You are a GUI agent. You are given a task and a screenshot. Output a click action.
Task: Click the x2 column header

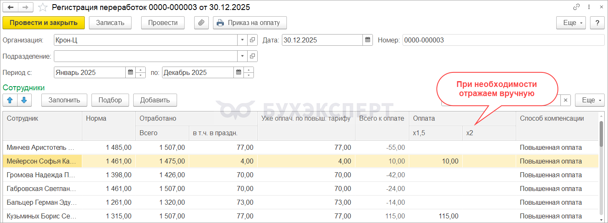tap(489, 133)
